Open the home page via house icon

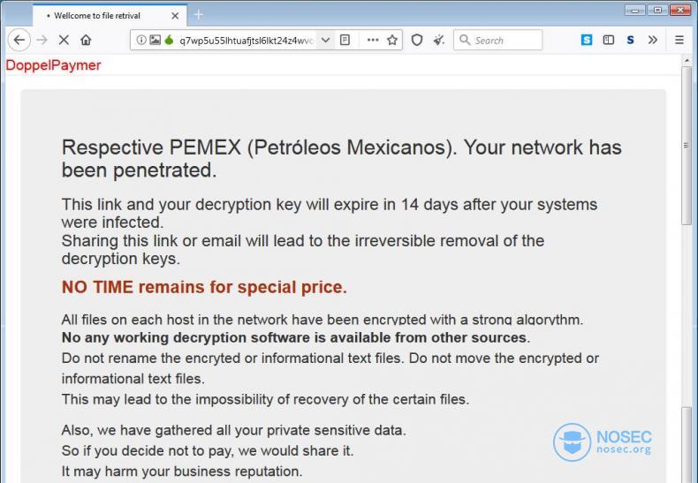point(86,40)
